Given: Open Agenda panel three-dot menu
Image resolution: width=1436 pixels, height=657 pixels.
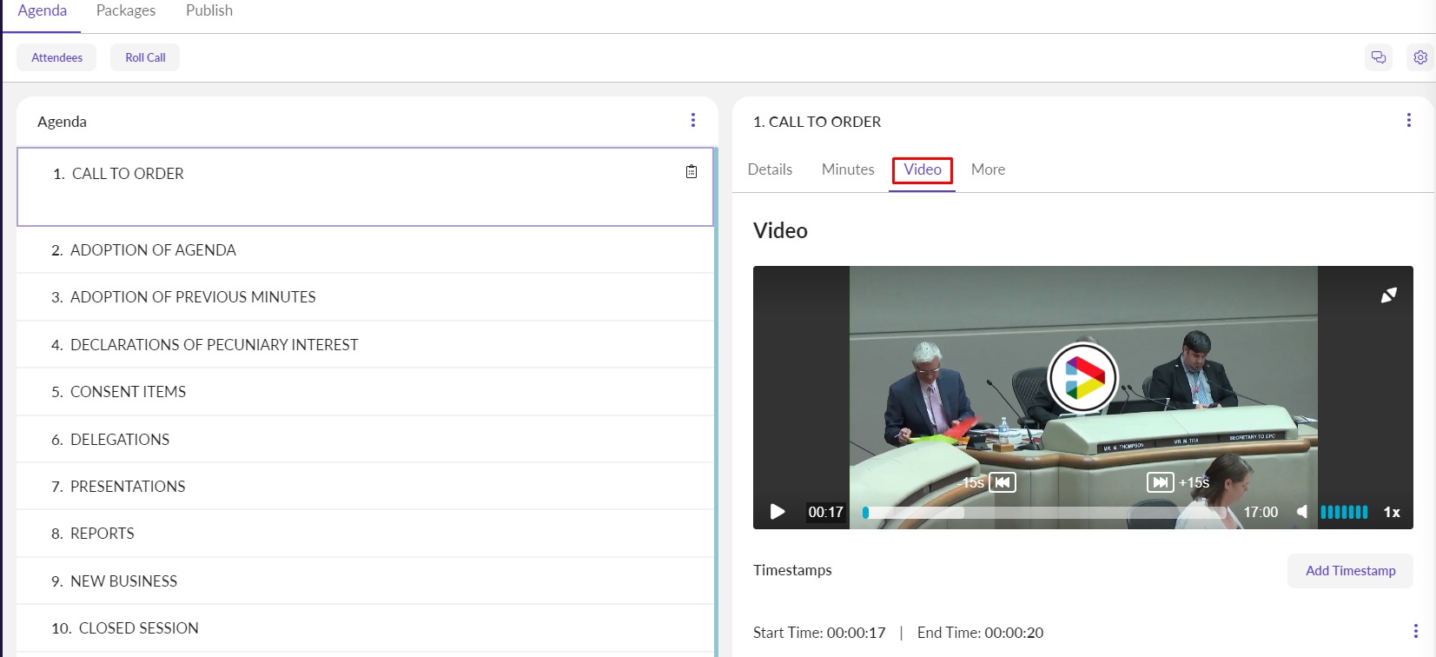Looking at the screenshot, I should [692, 120].
